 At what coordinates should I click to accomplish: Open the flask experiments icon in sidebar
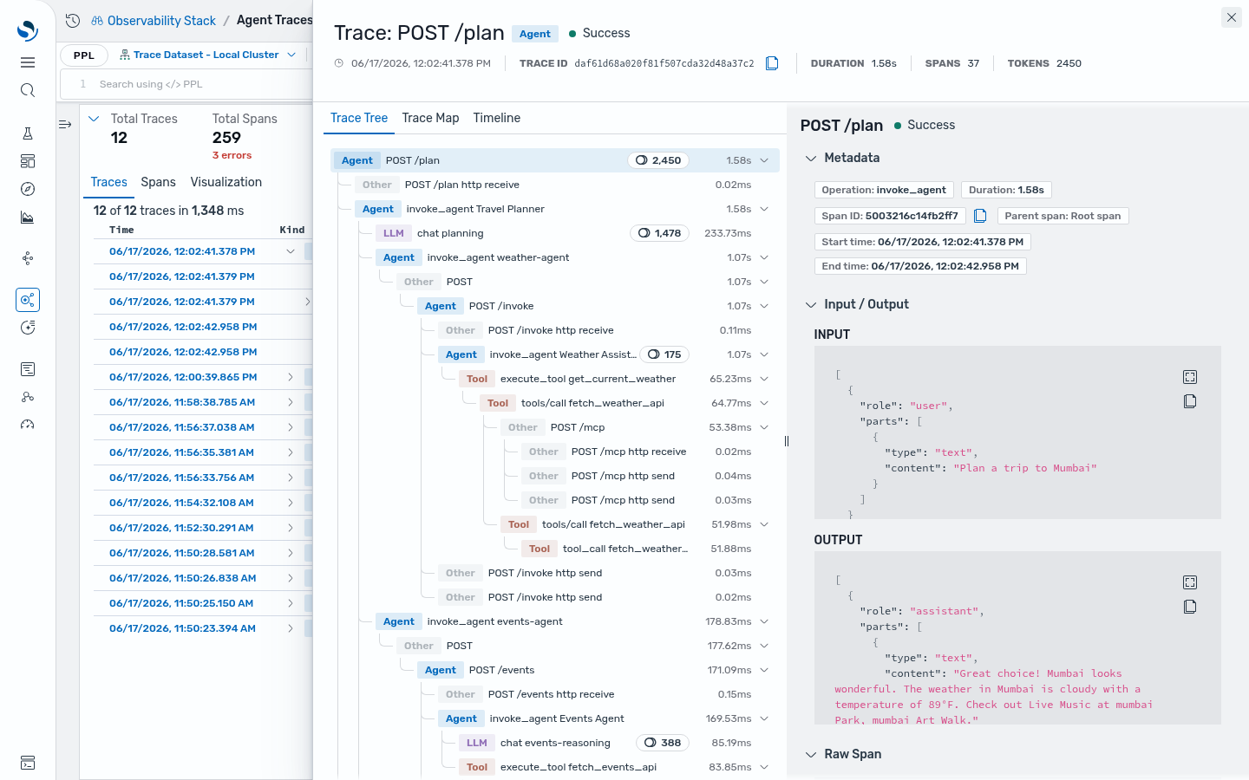28,133
